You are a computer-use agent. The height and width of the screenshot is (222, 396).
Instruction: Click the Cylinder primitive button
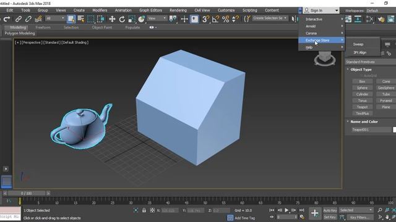pyautogui.click(x=362, y=94)
